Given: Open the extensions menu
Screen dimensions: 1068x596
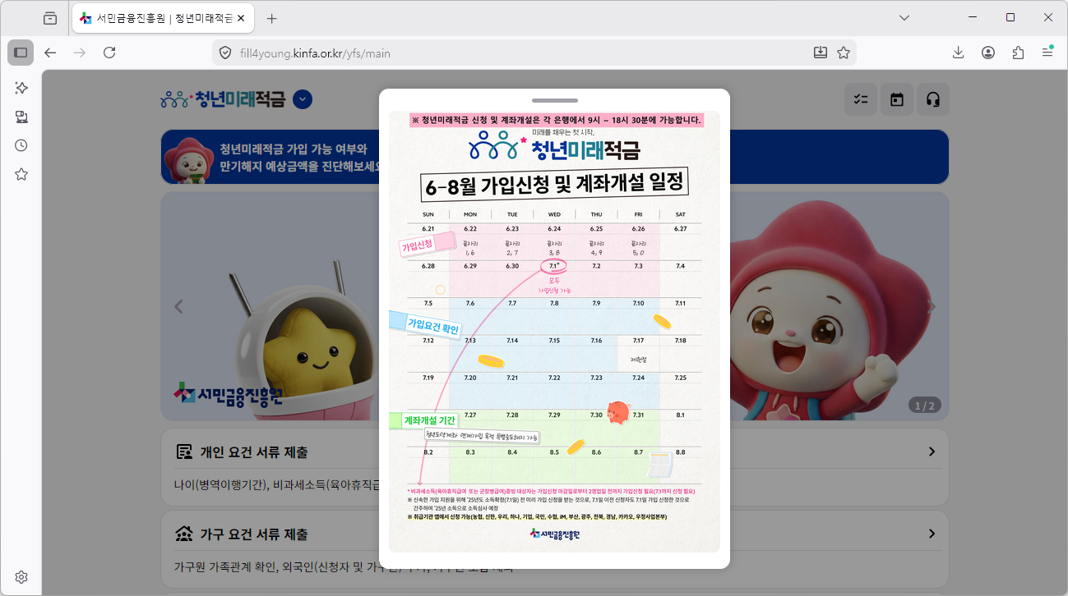Looking at the screenshot, I should click(1018, 53).
